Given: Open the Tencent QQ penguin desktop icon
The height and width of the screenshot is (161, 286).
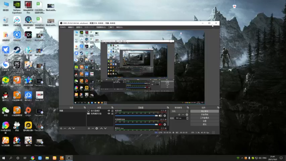Looking at the screenshot, I should (x=6, y=96).
